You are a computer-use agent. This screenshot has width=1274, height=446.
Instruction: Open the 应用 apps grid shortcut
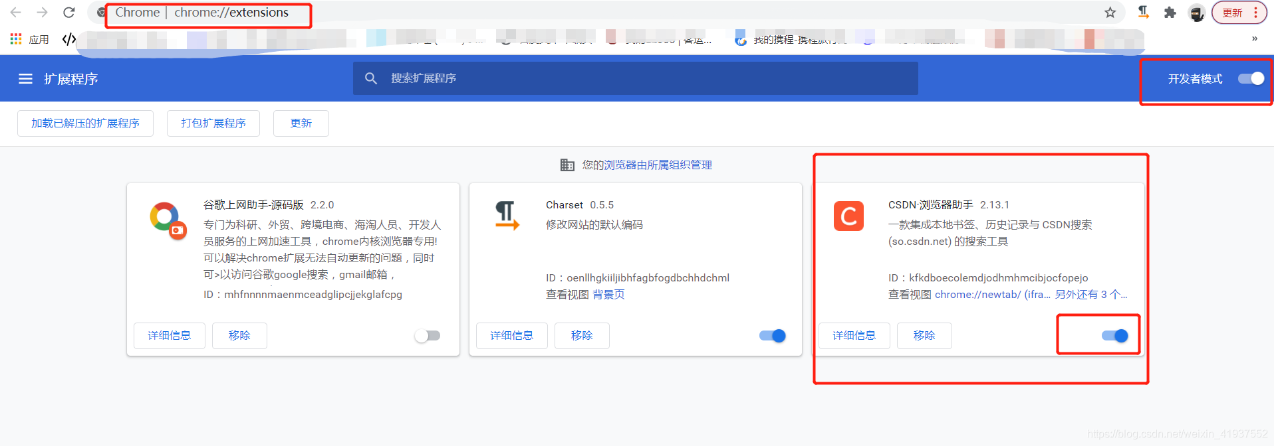coord(30,39)
